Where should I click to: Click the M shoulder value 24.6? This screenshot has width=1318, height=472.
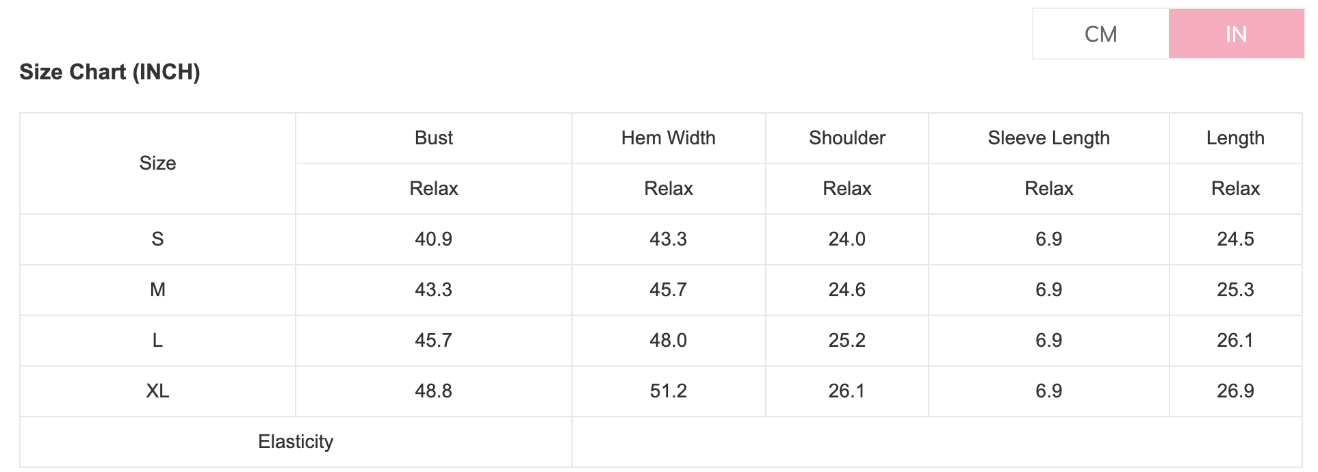pos(847,290)
